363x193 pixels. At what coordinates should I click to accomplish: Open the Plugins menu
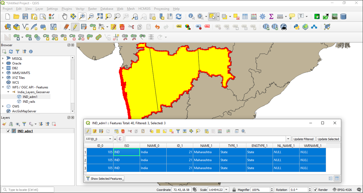click(x=67, y=9)
